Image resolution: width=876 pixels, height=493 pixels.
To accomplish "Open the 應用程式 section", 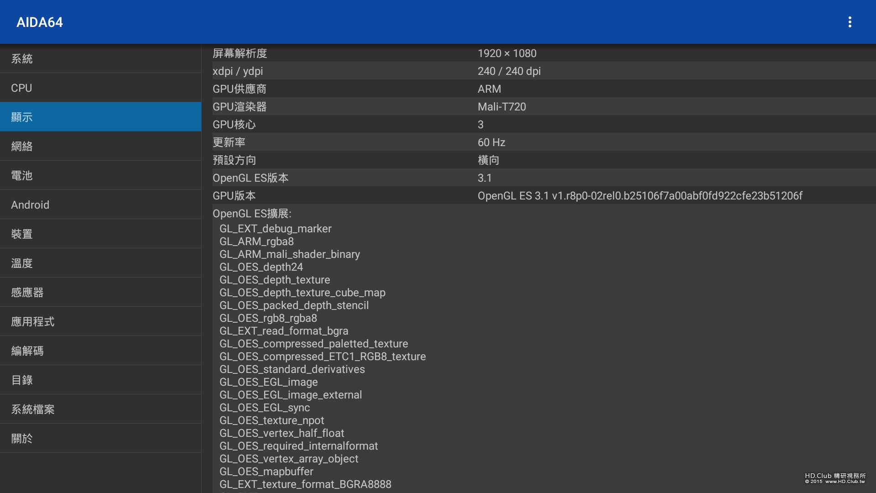I will (100, 321).
